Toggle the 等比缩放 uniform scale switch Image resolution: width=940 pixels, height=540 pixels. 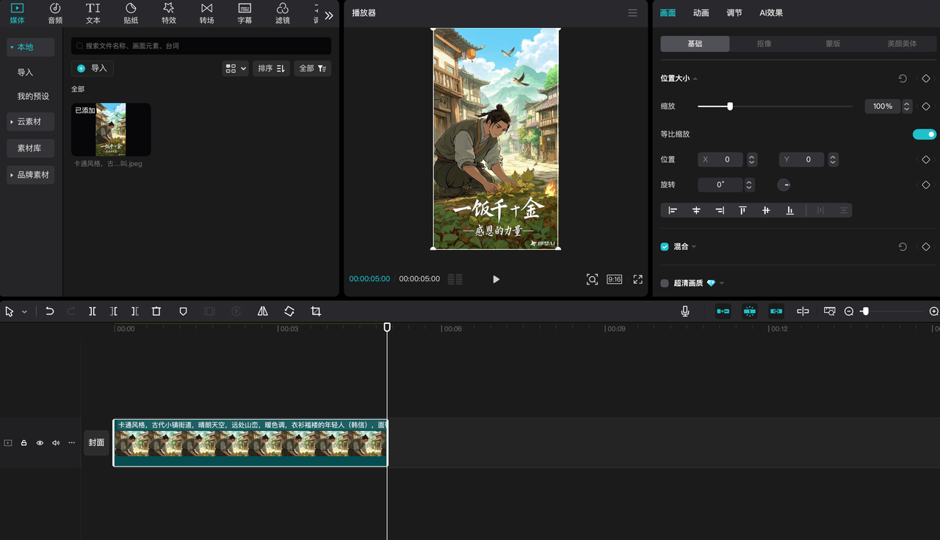925,134
